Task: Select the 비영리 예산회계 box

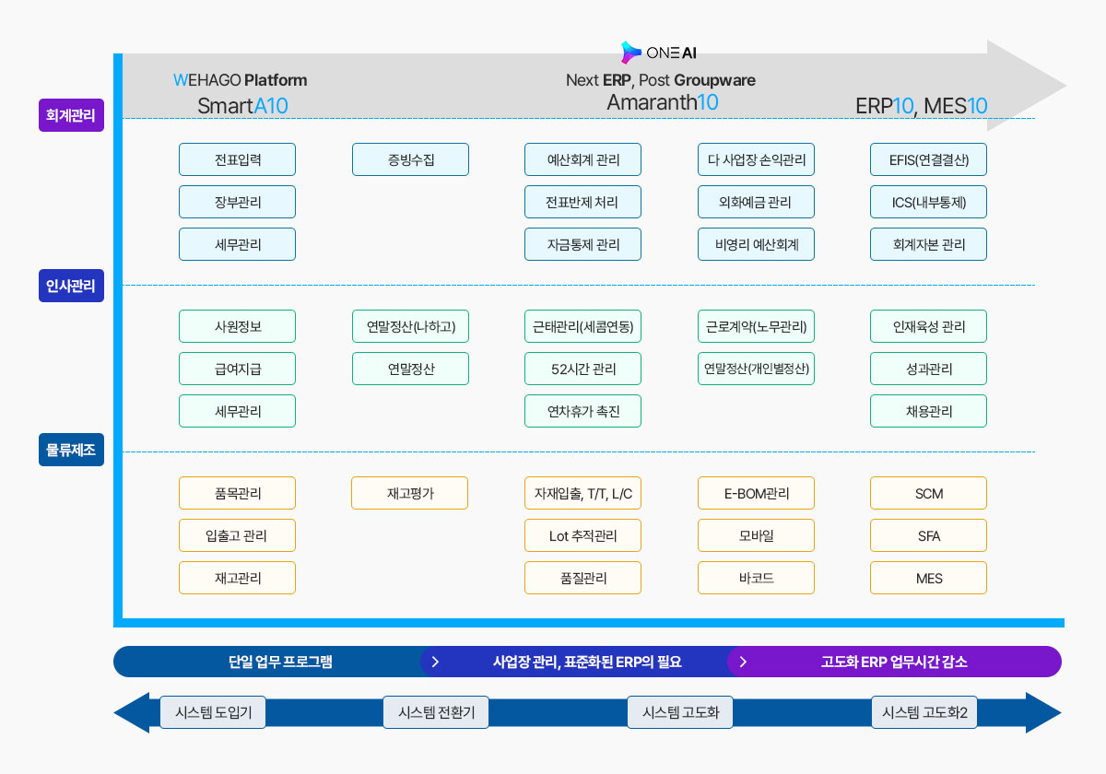Action: point(756,244)
